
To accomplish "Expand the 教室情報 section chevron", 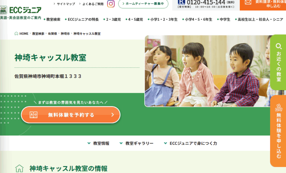I will [x=89, y=143].
